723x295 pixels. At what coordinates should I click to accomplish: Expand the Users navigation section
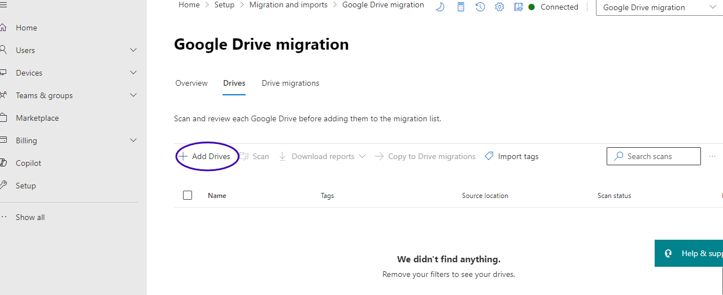click(133, 50)
